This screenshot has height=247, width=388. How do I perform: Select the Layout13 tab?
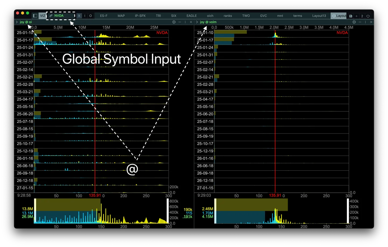click(319, 16)
